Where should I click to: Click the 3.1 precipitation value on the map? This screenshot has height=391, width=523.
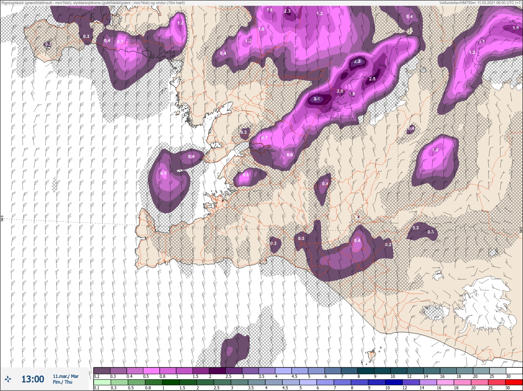pyautogui.click(x=317, y=99)
